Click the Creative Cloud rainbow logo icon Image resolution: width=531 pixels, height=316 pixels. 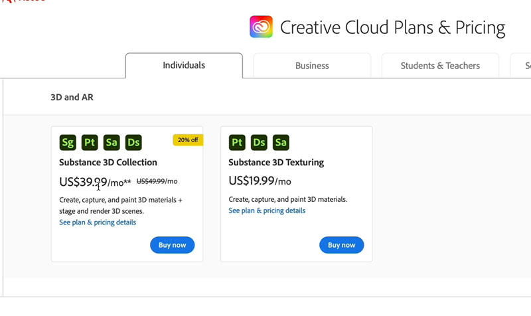click(261, 27)
